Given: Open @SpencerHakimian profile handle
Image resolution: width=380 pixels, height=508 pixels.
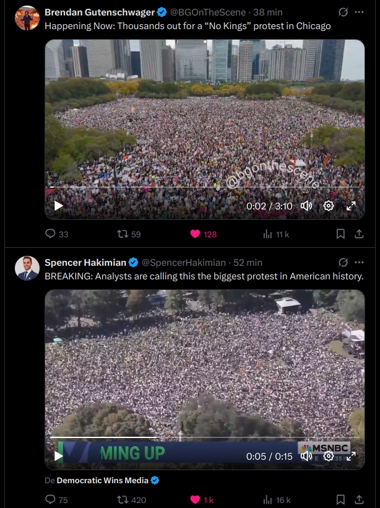Looking at the screenshot, I should pyautogui.click(x=184, y=263).
